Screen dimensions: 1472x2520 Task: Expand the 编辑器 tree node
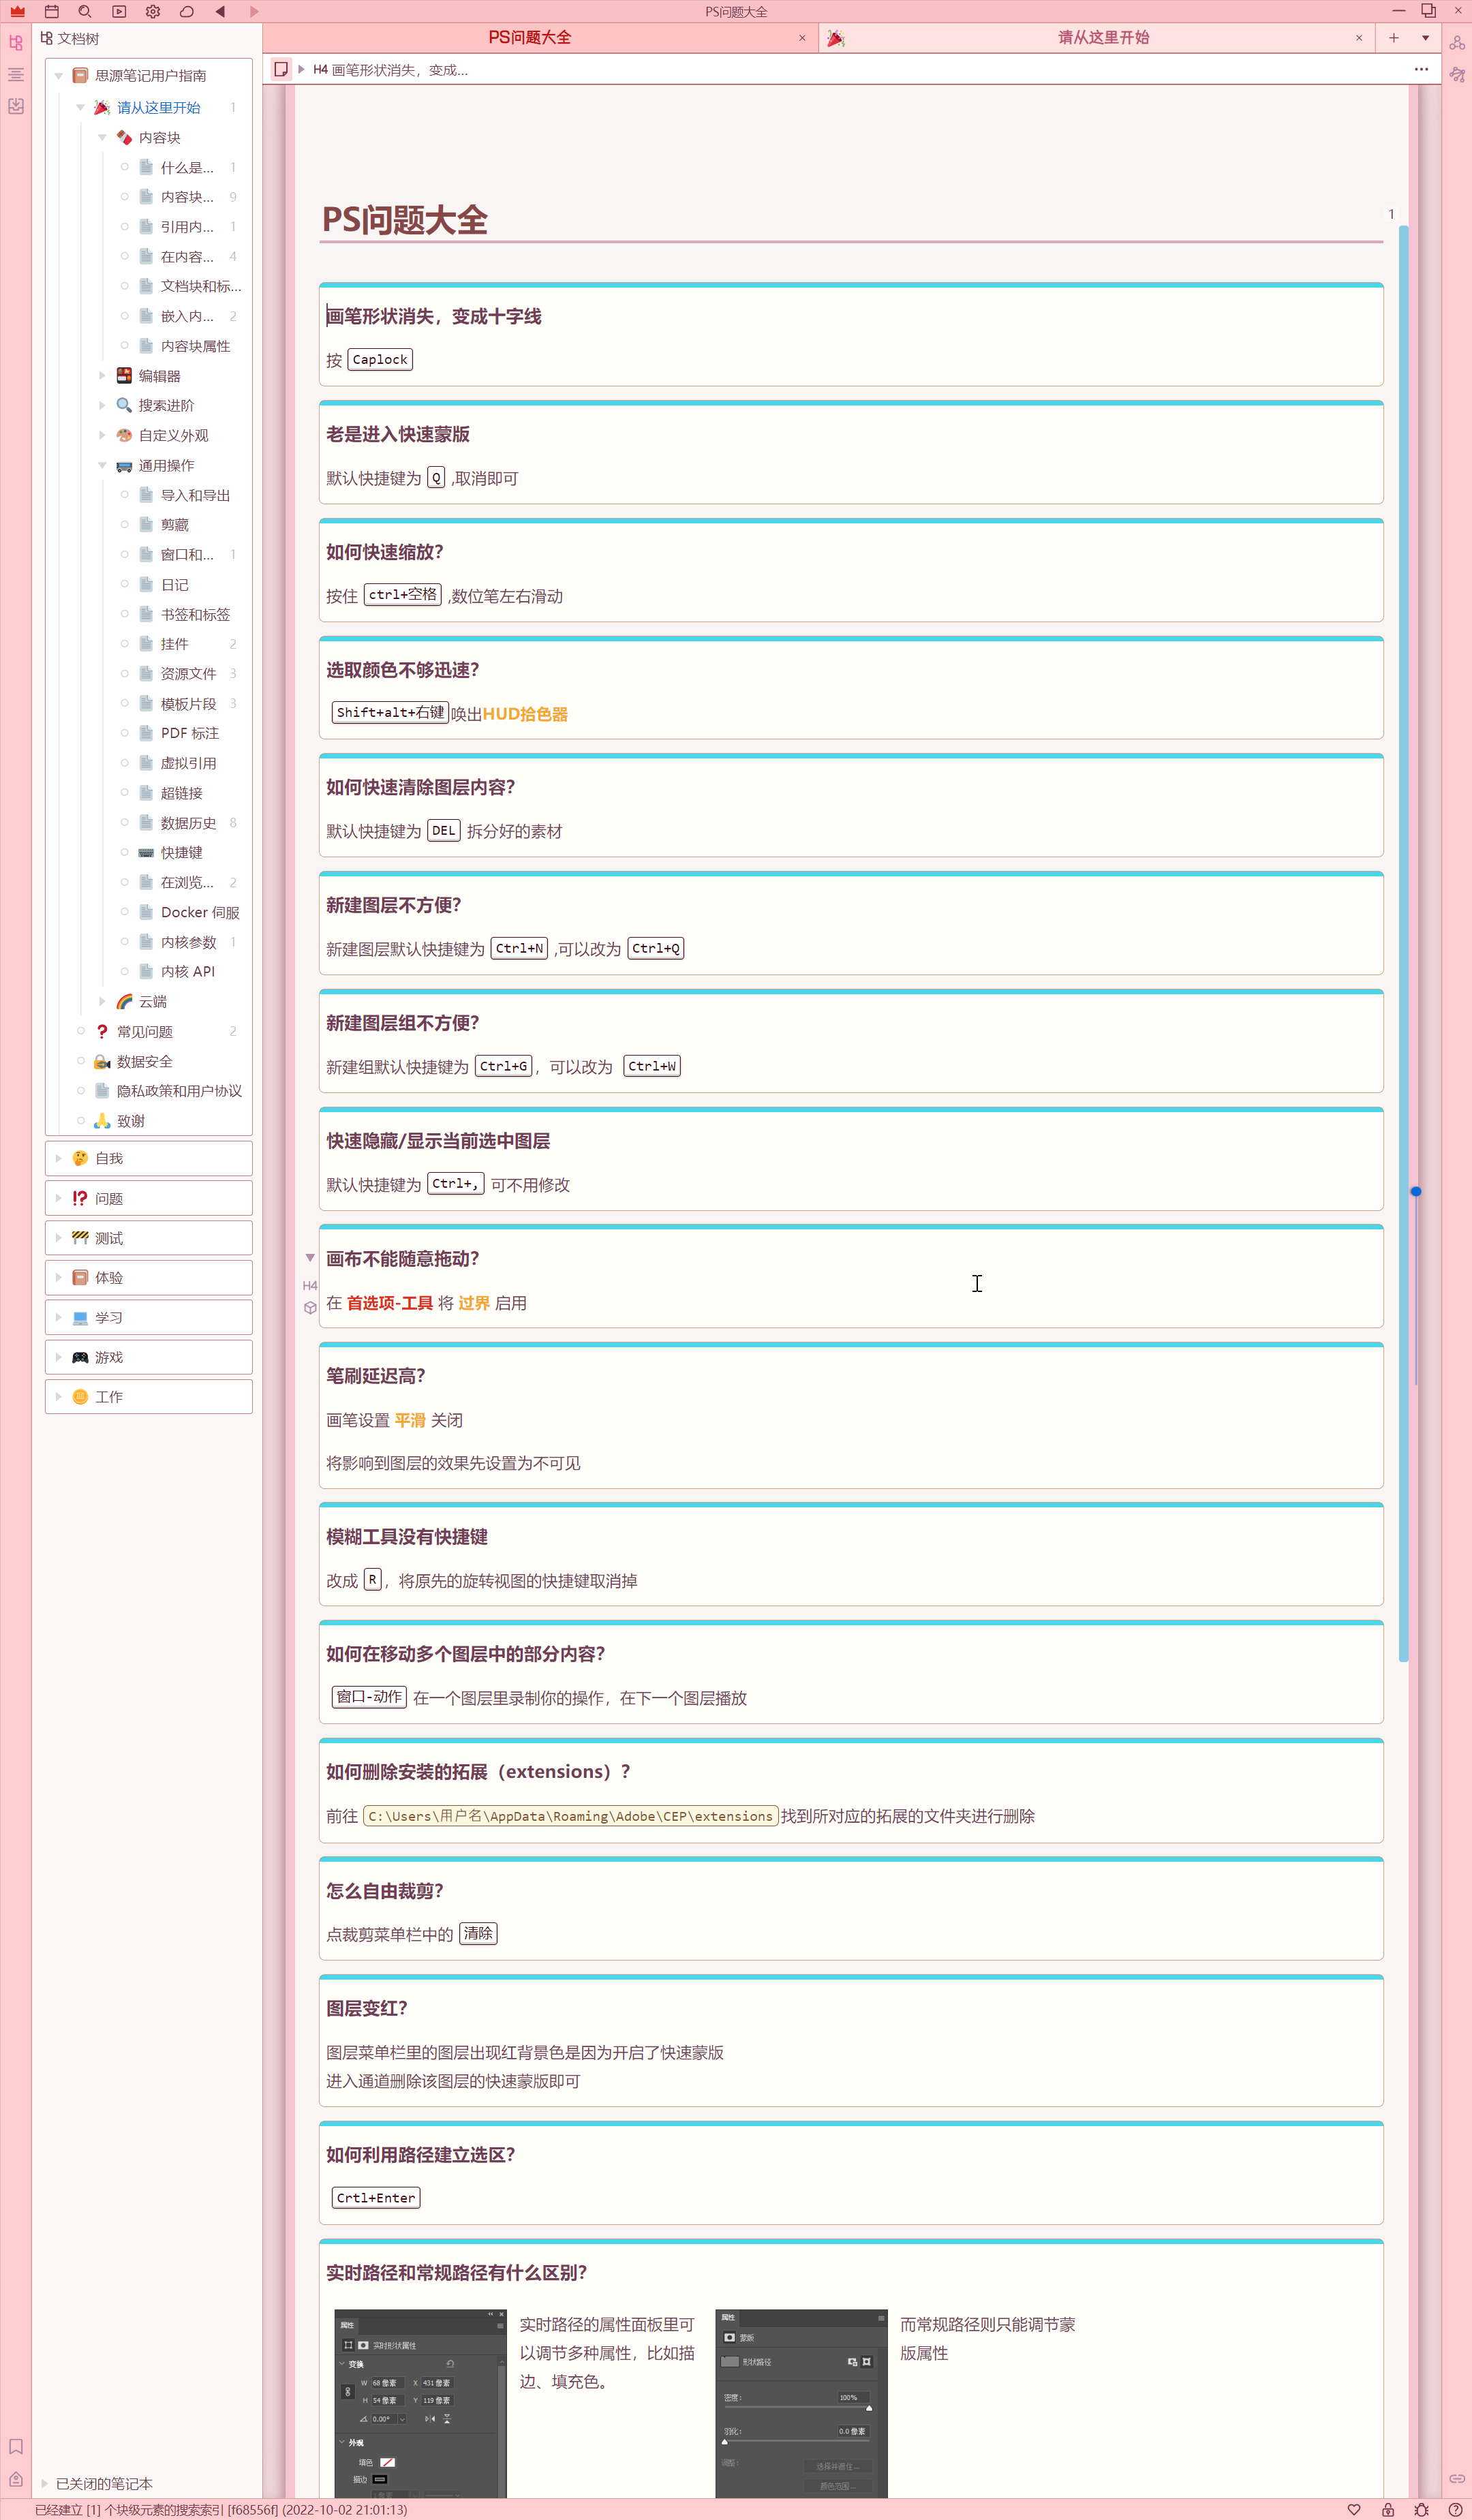[x=102, y=376]
